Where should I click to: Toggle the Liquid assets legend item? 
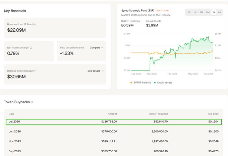[163, 83]
